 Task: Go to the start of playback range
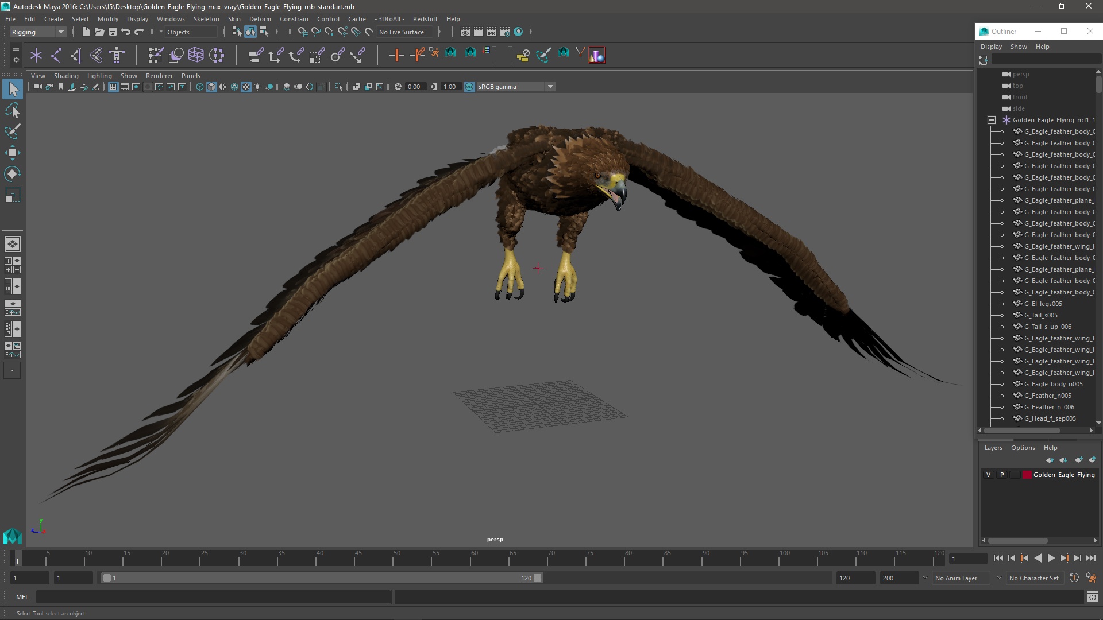pyautogui.click(x=998, y=558)
